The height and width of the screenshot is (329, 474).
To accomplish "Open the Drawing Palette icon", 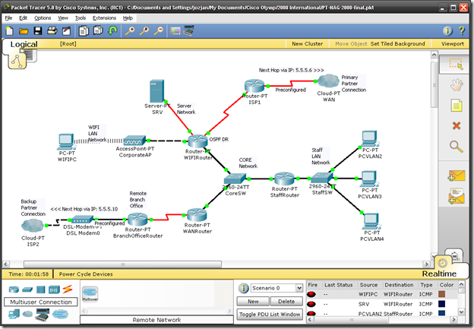I will pos(175,30).
